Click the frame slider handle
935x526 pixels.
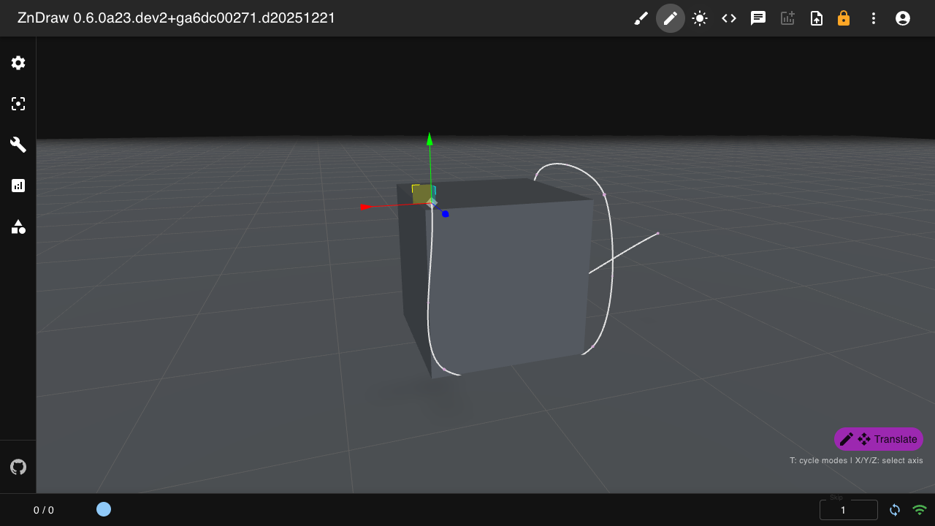104,509
